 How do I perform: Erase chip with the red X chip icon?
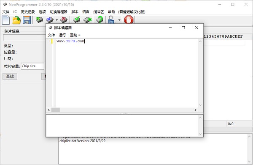pos(64,20)
